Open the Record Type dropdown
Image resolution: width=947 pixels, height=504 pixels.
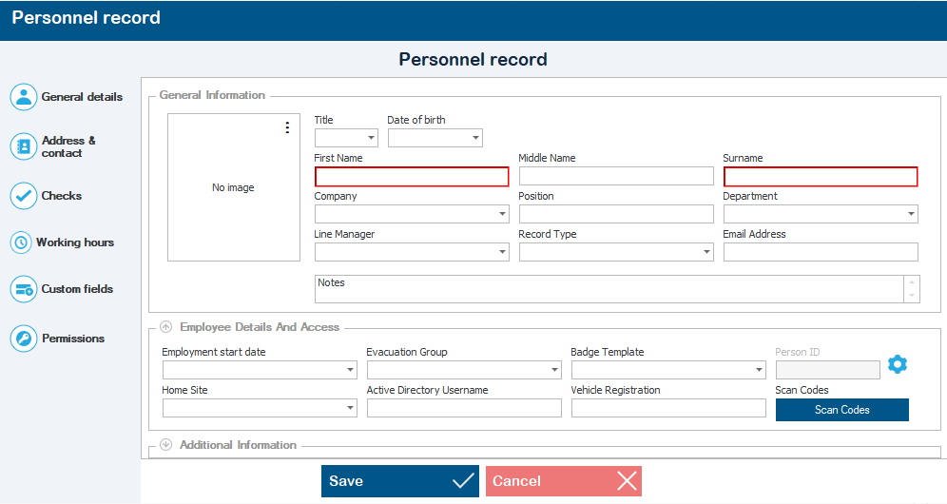[706, 252]
